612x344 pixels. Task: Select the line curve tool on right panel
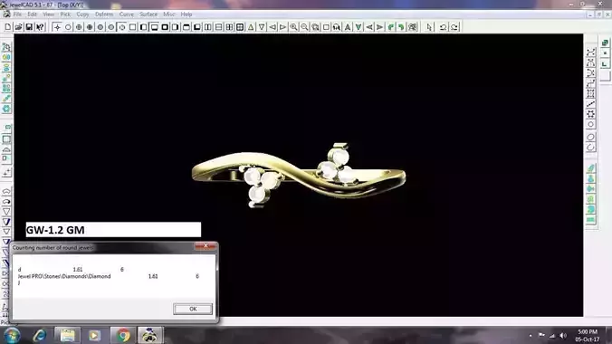coord(590,104)
